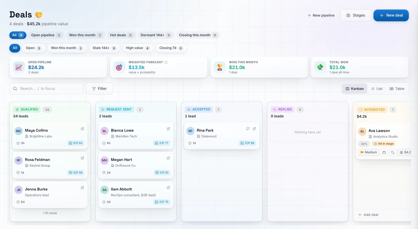Image resolution: width=418 pixels, height=229 pixels.
Task: Open the Dormant 14d+ tab
Action: click(x=156, y=35)
